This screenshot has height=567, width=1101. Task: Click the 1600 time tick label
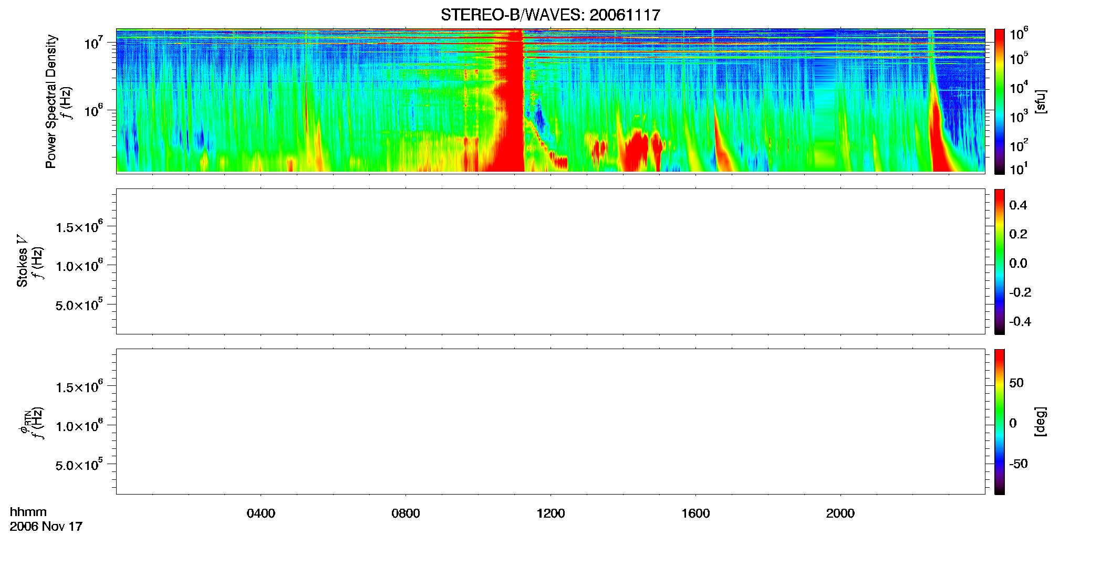point(695,513)
